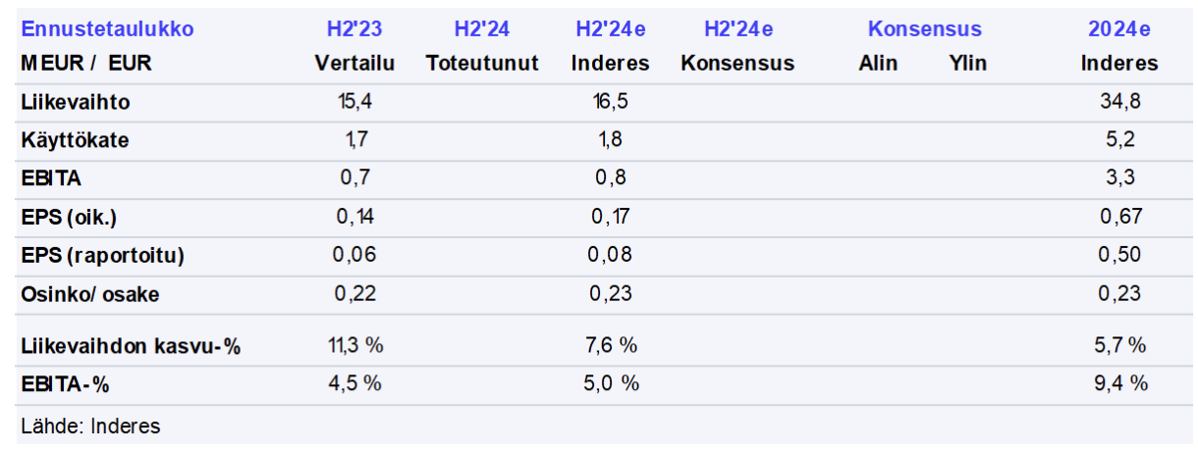This screenshot has height=451, width=1198.
Task: Click the Käyttökate row label
Action: pyautogui.click(x=75, y=140)
